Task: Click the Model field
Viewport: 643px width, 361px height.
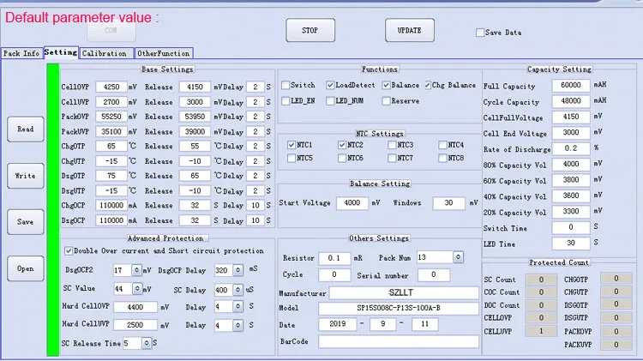Action: [x=399, y=308]
